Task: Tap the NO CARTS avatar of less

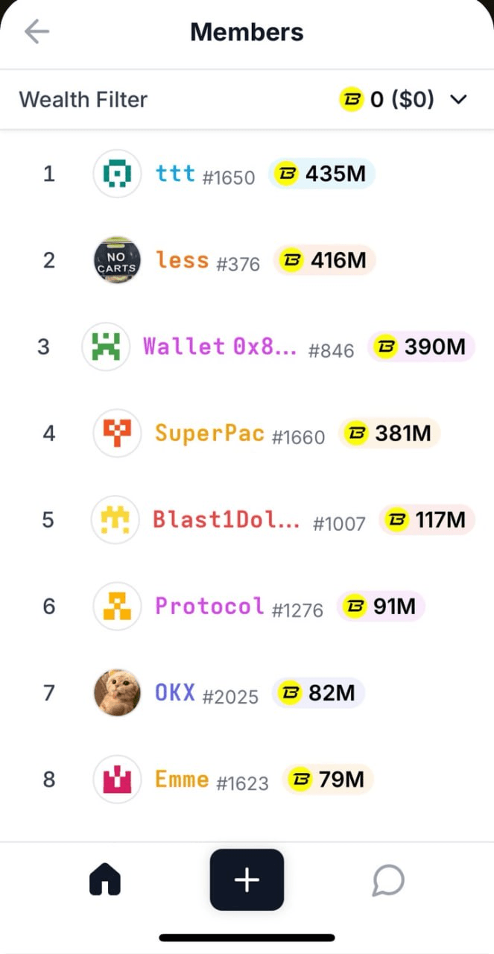Action: coord(117,260)
